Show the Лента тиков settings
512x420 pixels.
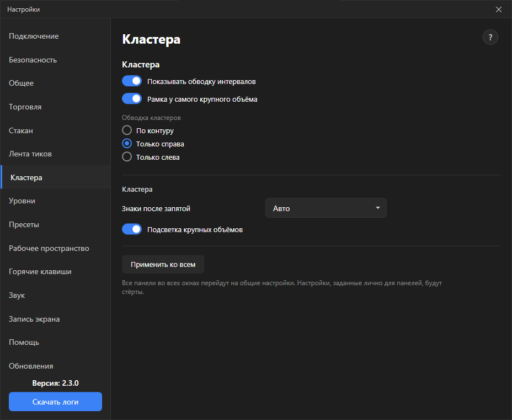tap(56, 154)
